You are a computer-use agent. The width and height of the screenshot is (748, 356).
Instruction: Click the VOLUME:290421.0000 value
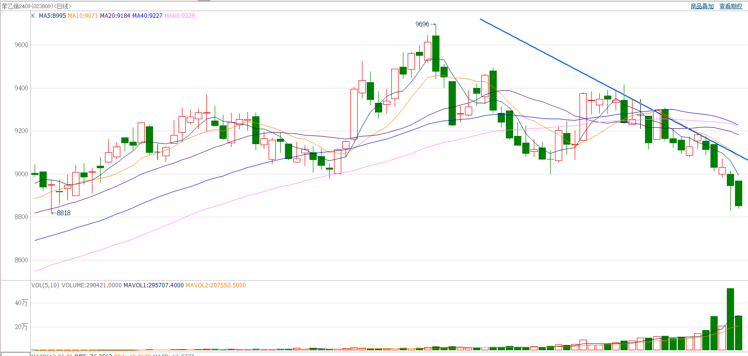coord(92,285)
